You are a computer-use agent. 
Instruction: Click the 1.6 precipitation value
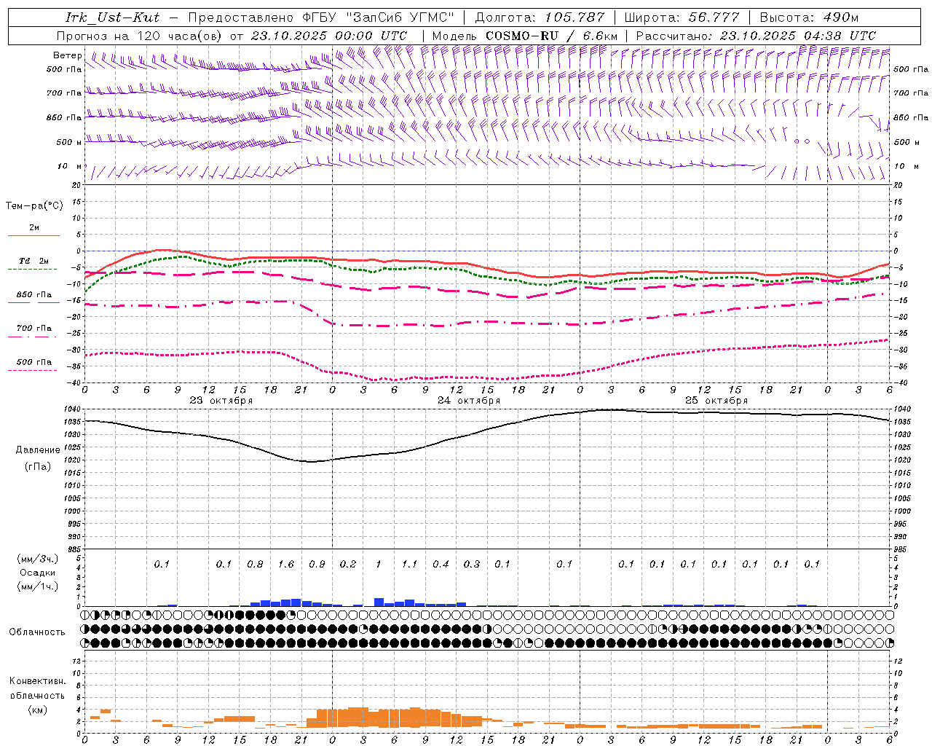tap(286, 564)
